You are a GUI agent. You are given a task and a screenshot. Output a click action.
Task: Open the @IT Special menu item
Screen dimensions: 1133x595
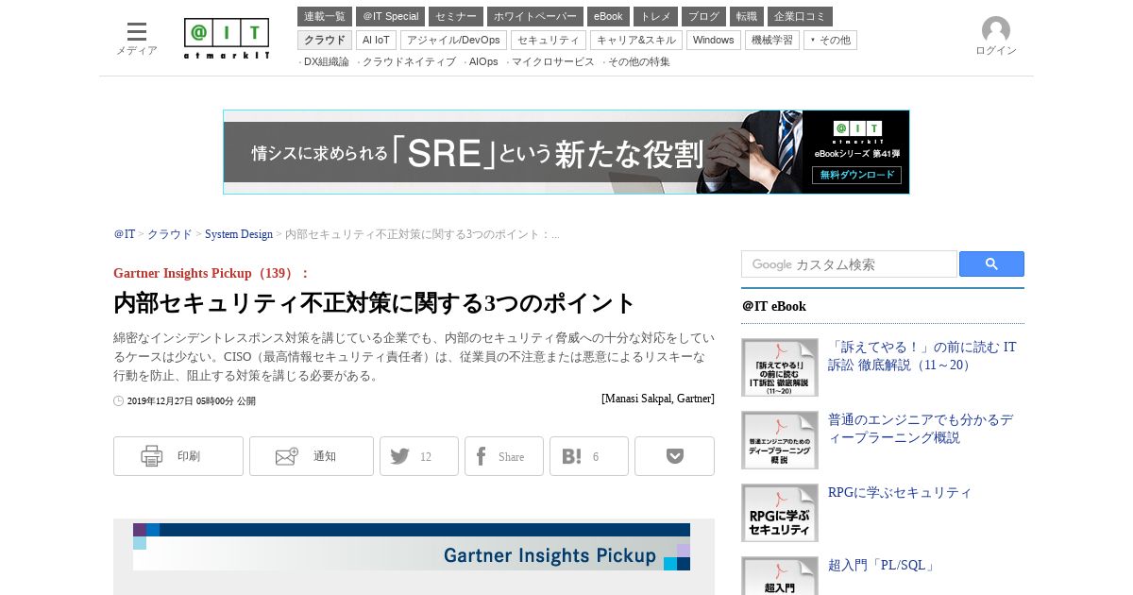coord(390,16)
